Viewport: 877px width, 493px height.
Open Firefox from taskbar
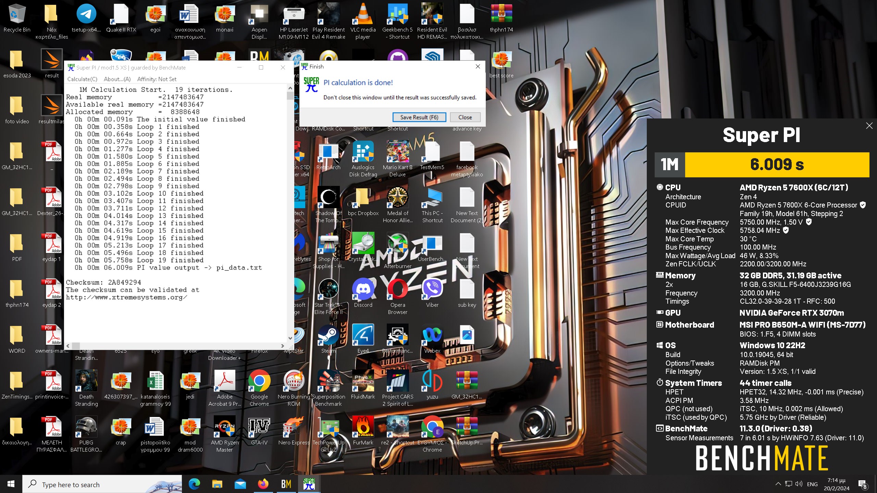pos(263,484)
